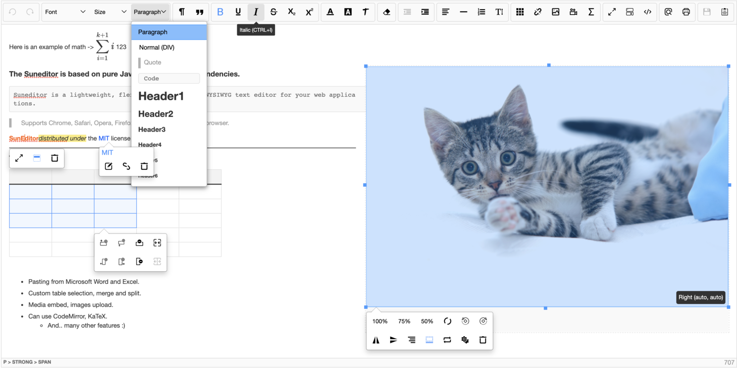
Task: Open the math formula editor
Action: (x=591, y=11)
